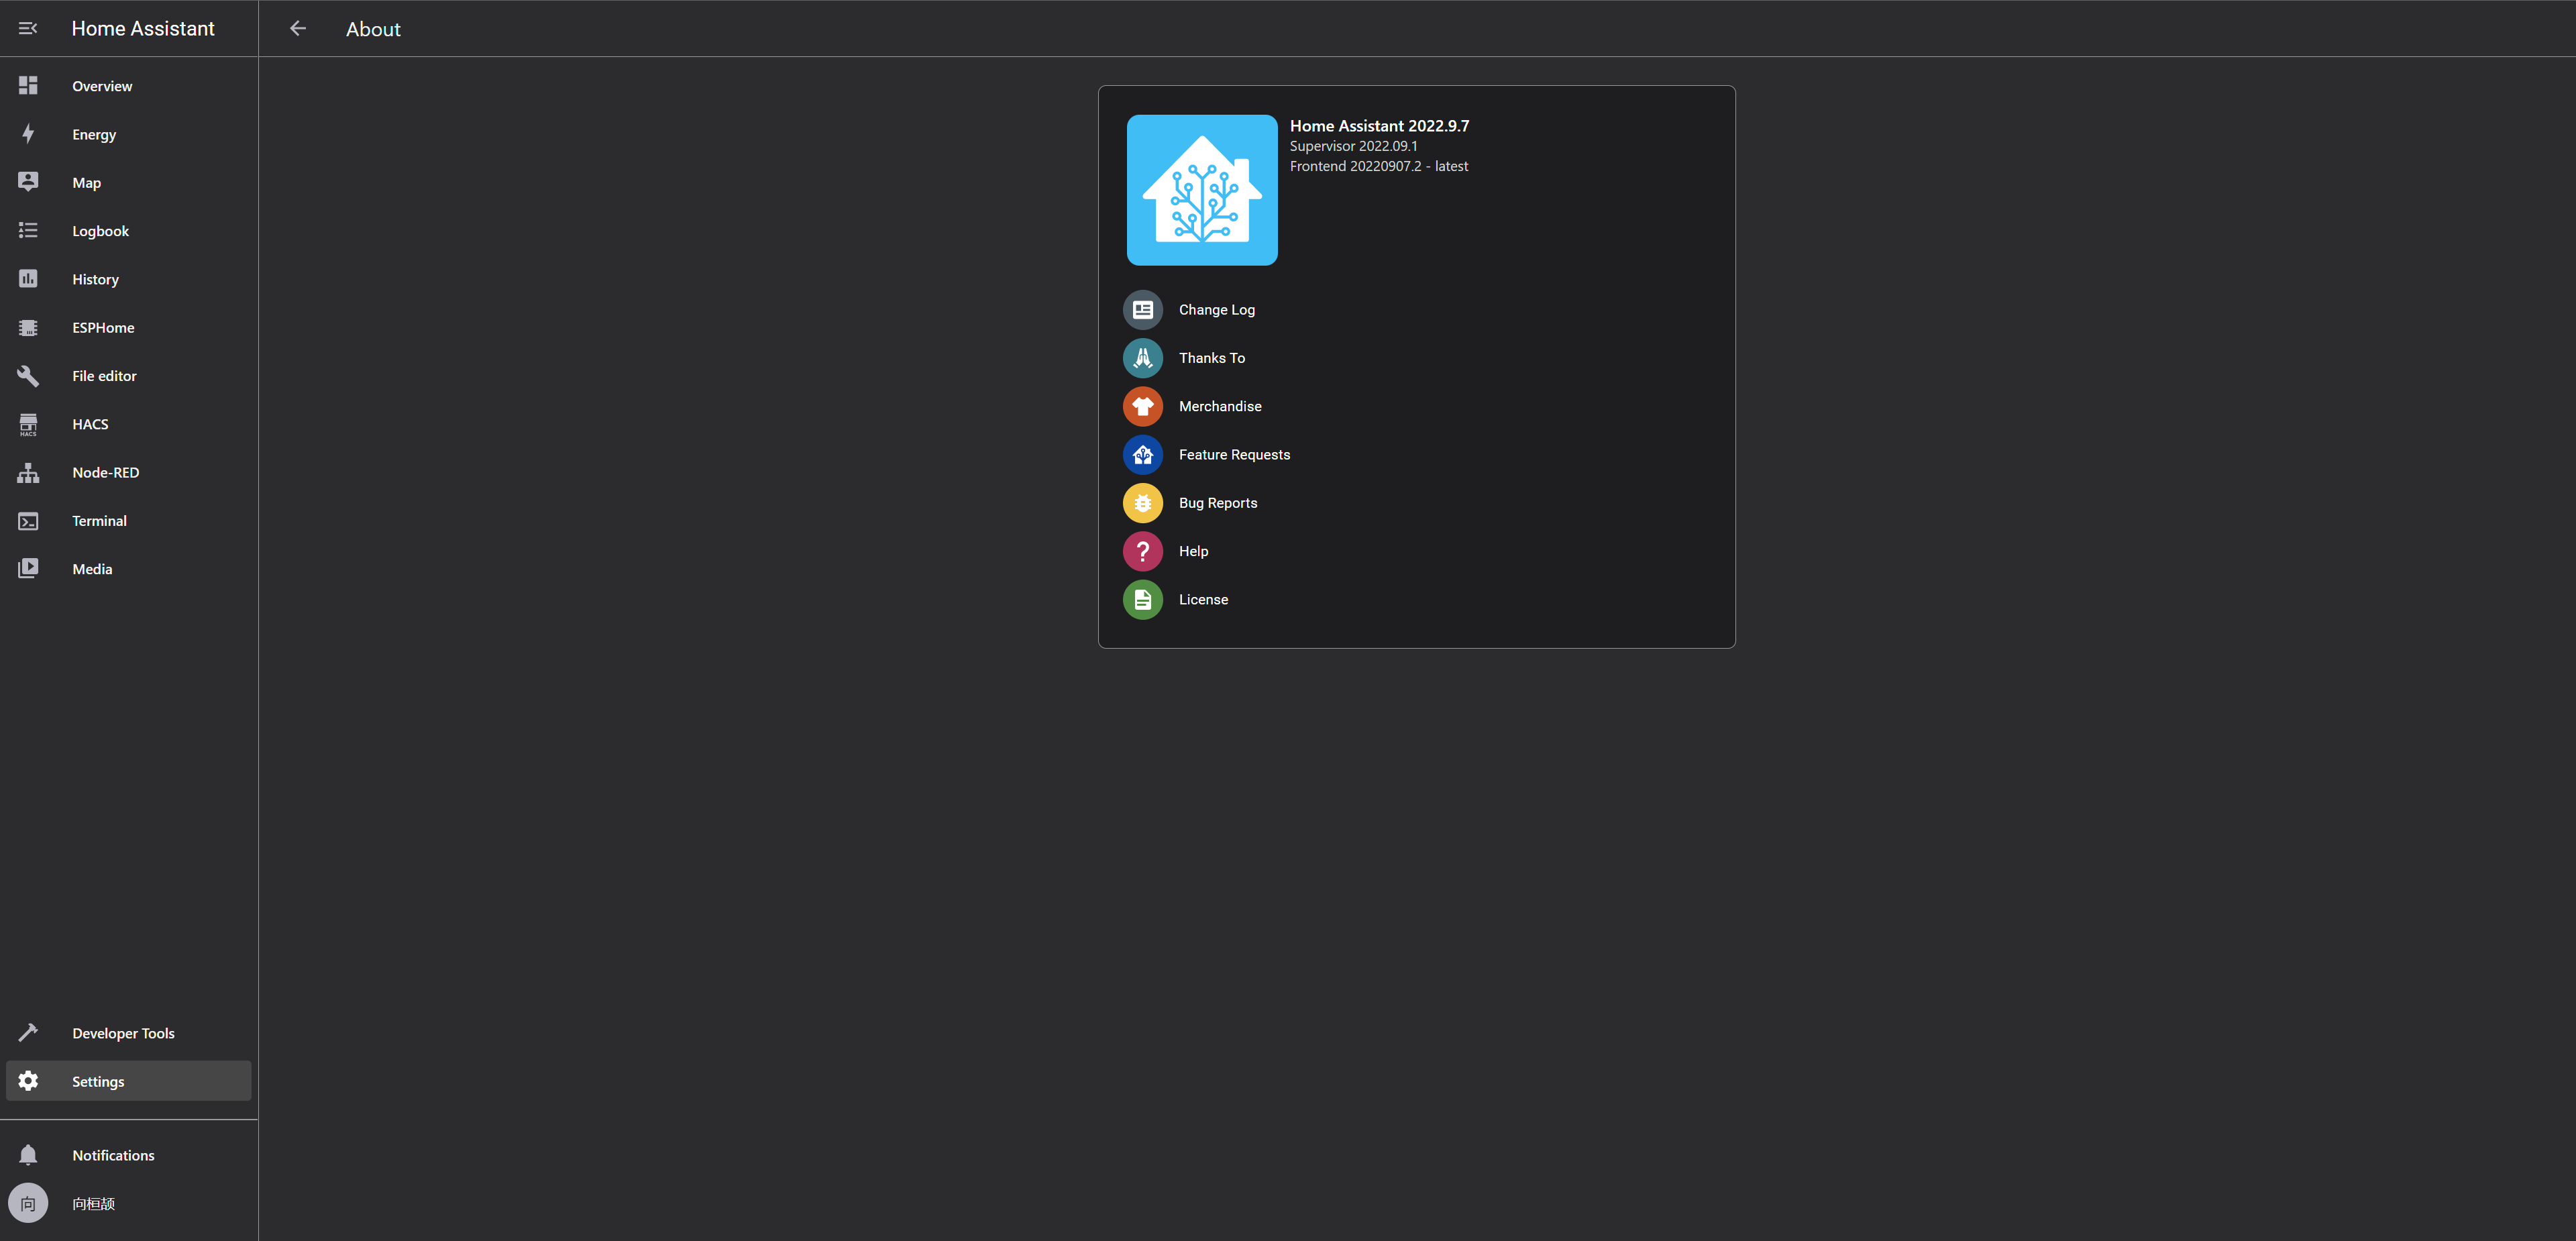2576x1241 pixels.
Task: Click the Energy lightning bolt icon
Action: coord(28,134)
